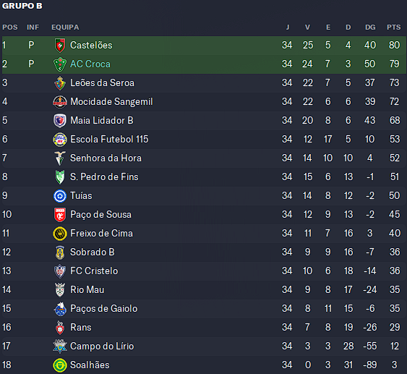Select the Rio Mau table row
This screenshot has height=374, width=407.
(204, 290)
